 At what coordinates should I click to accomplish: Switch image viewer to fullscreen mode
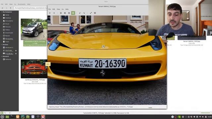point(91,13)
